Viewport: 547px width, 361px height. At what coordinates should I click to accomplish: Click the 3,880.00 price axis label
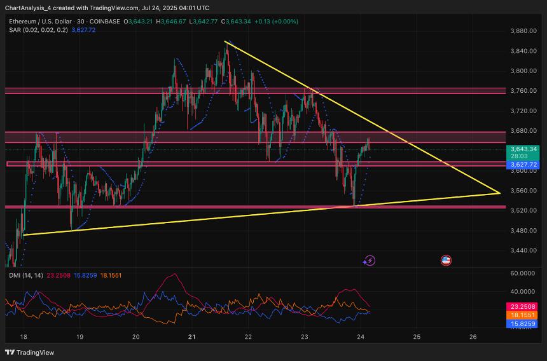click(524, 31)
